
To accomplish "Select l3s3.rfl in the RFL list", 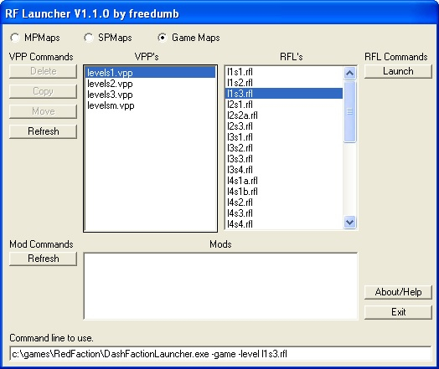I will point(284,159).
